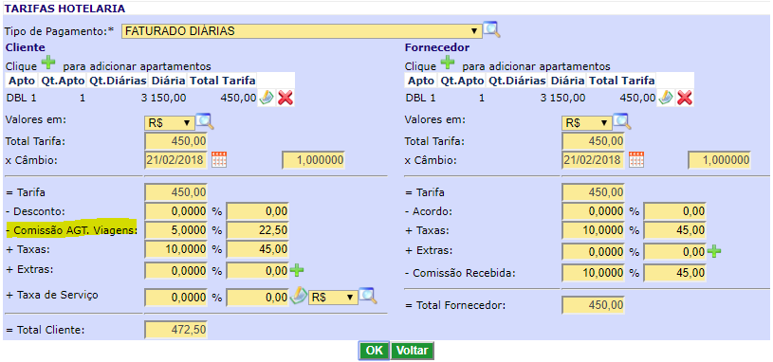Viewport: 773px width, 362px height.
Task: Add apartment with Fornecedor green plus icon
Action: pos(447,63)
